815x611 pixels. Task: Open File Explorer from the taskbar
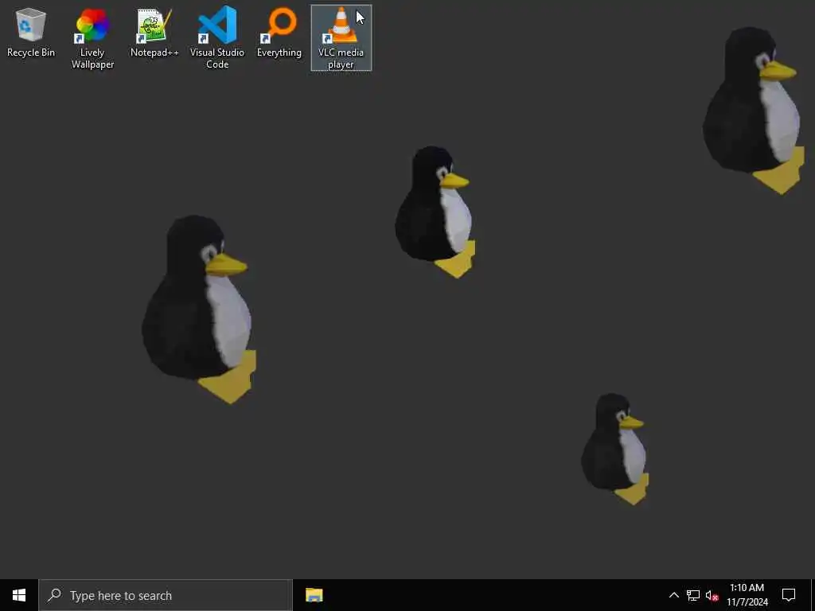(x=314, y=595)
